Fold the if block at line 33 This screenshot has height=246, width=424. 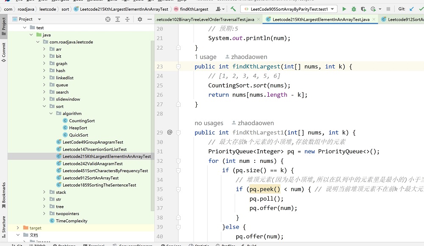[x=179, y=170]
